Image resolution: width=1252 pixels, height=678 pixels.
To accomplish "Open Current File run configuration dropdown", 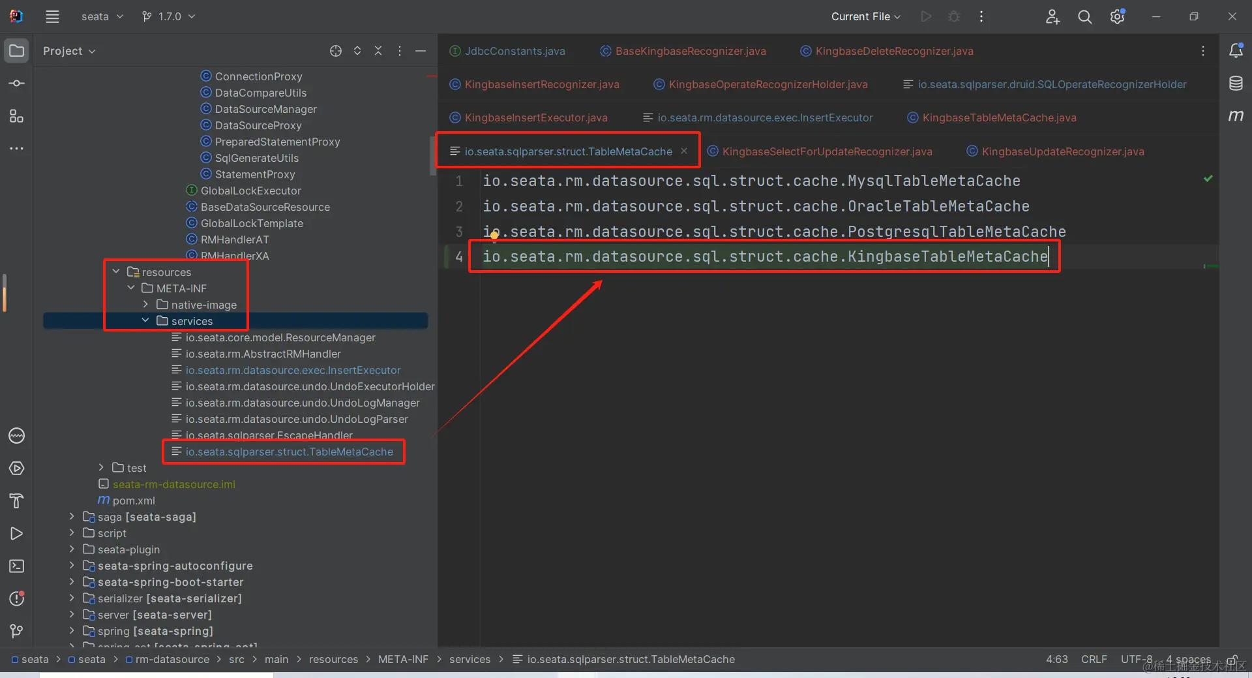I will pyautogui.click(x=866, y=17).
